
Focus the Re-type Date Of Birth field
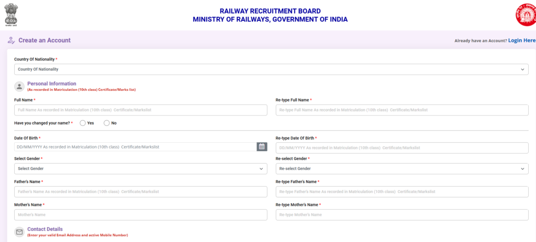tap(402, 148)
